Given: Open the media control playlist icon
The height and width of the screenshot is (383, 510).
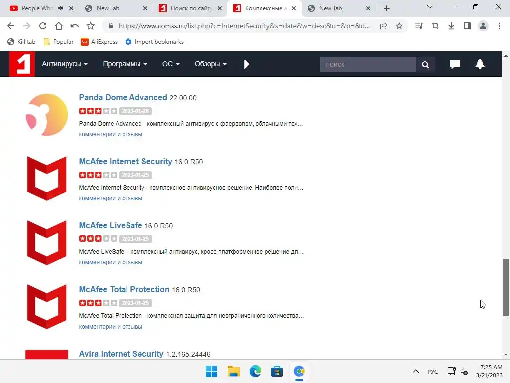Looking at the screenshot, I should pos(419,26).
